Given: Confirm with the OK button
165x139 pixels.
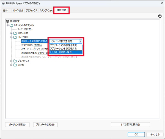Looking at the screenshot, I should pos(136,135).
